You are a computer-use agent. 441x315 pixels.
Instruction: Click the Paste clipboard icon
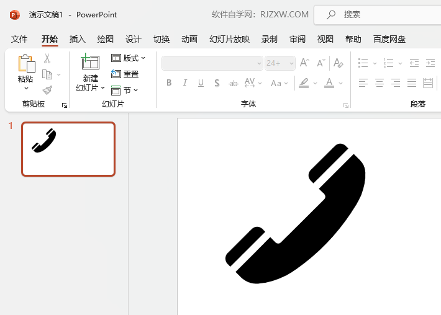click(27, 63)
